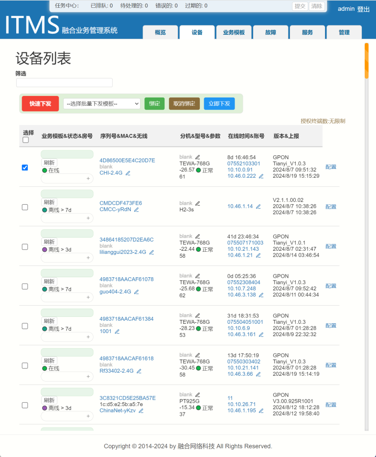Screen dimensions: 376x457
Task: Click the 筛选 filter input field
Action: point(64,83)
